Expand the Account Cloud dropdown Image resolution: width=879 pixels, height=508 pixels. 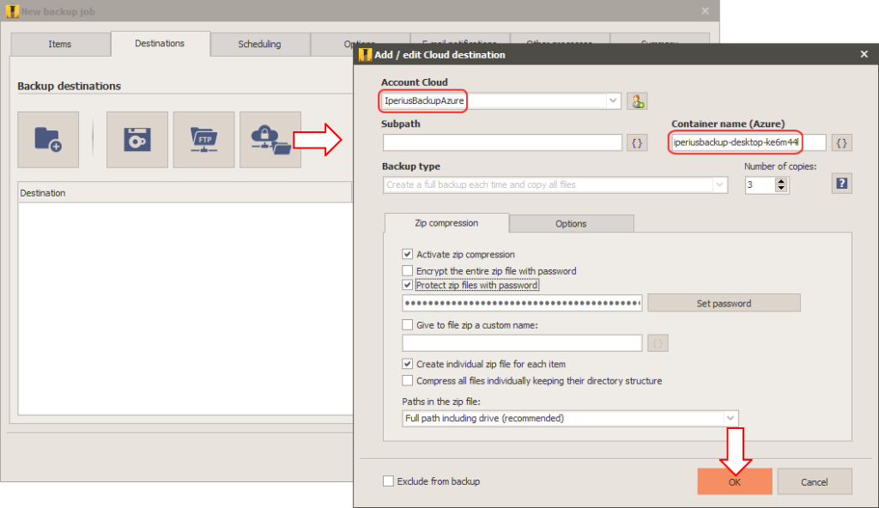pos(613,101)
